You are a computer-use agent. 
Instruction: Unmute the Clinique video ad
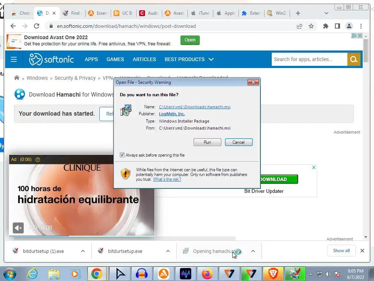(x=18, y=228)
